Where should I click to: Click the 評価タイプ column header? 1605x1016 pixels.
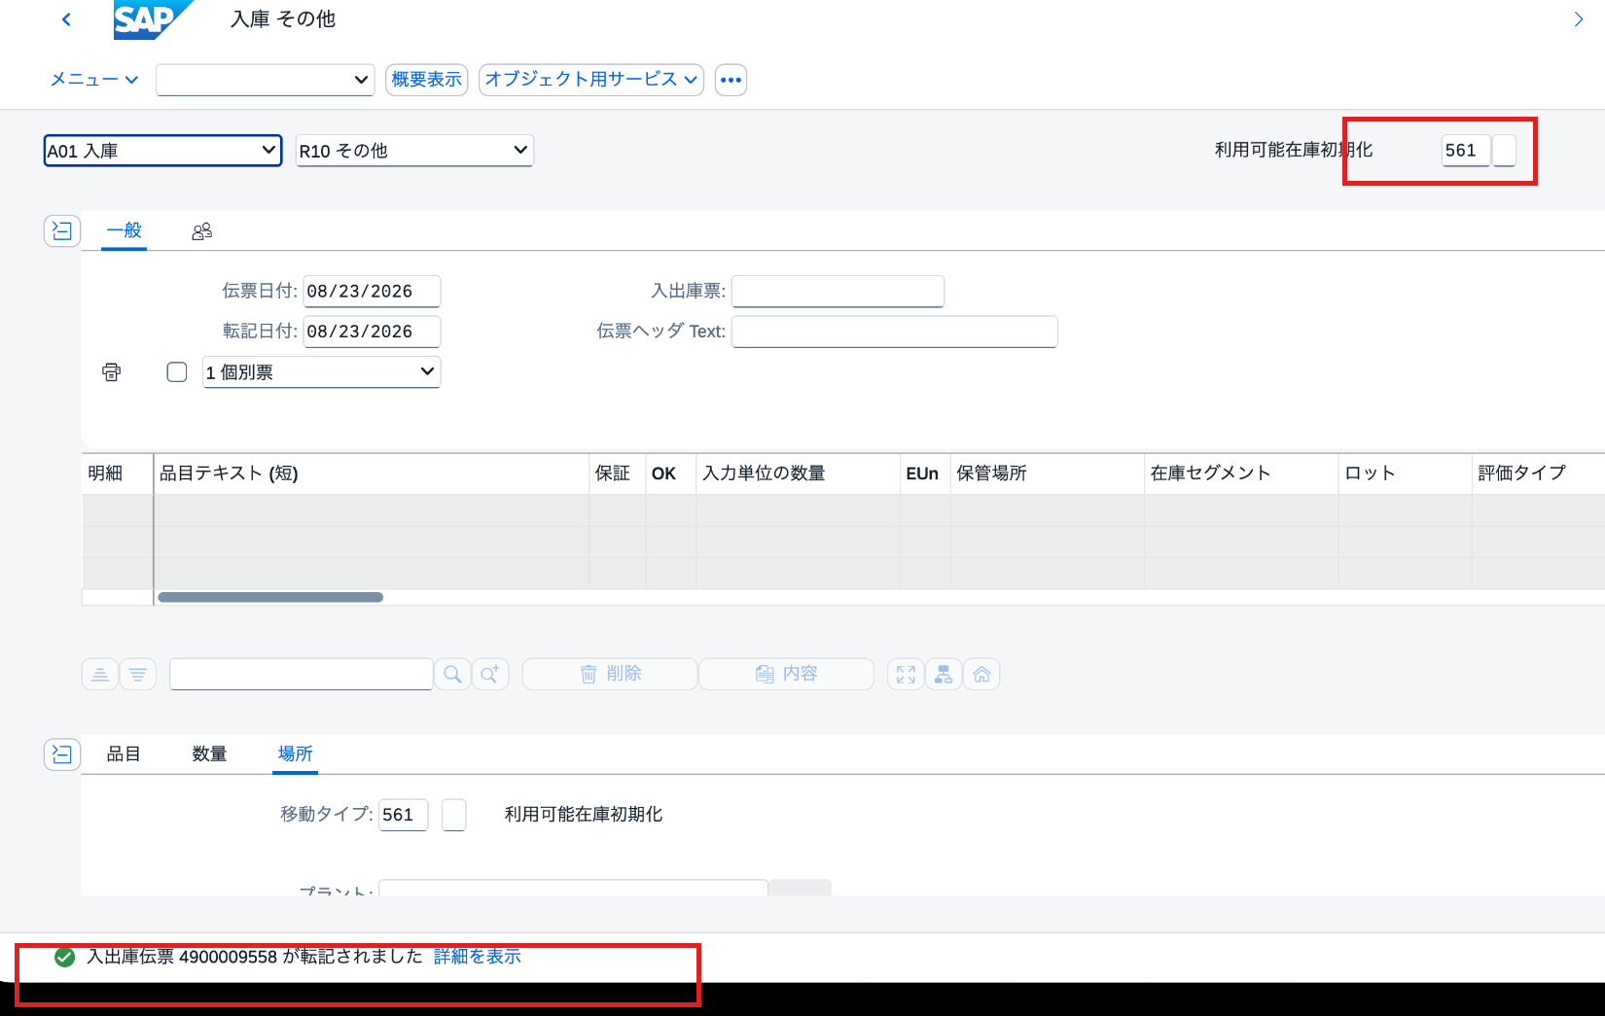coord(1537,473)
